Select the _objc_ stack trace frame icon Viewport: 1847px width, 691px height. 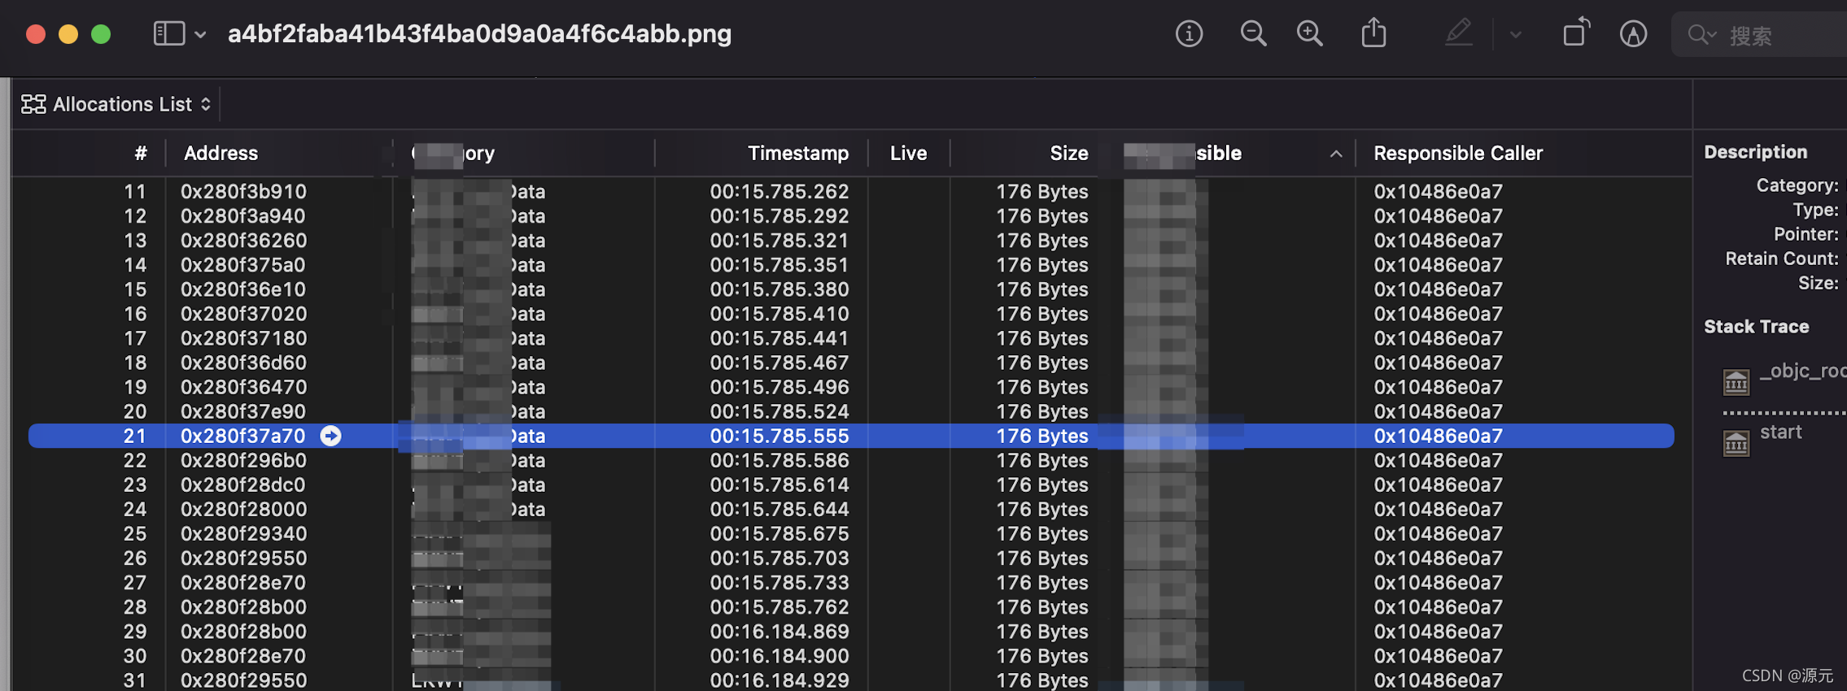click(x=1736, y=381)
